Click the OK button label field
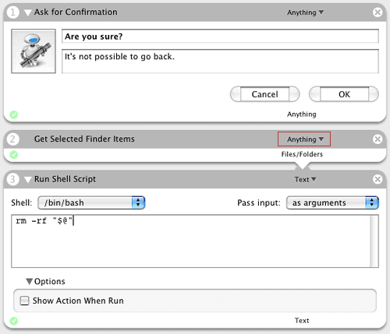The width and height of the screenshot is (390, 334). (x=344, y=94)
